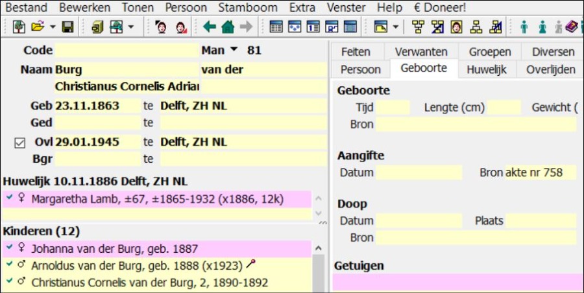Click the Save floppy disk icon
The height and width of the screenshot is (293, 584).
point(67,27)
